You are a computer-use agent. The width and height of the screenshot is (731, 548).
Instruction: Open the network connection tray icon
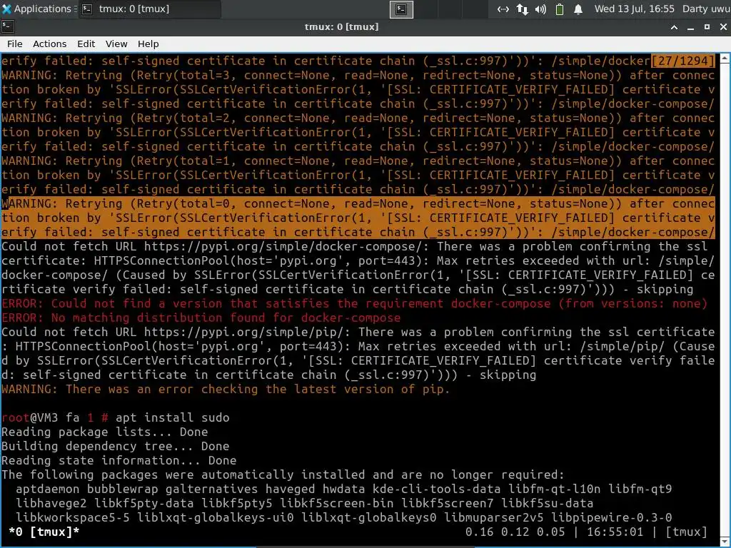[503, 9]
